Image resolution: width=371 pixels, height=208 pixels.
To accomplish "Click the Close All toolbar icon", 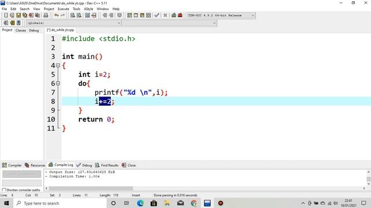I will tap(37, 16).
